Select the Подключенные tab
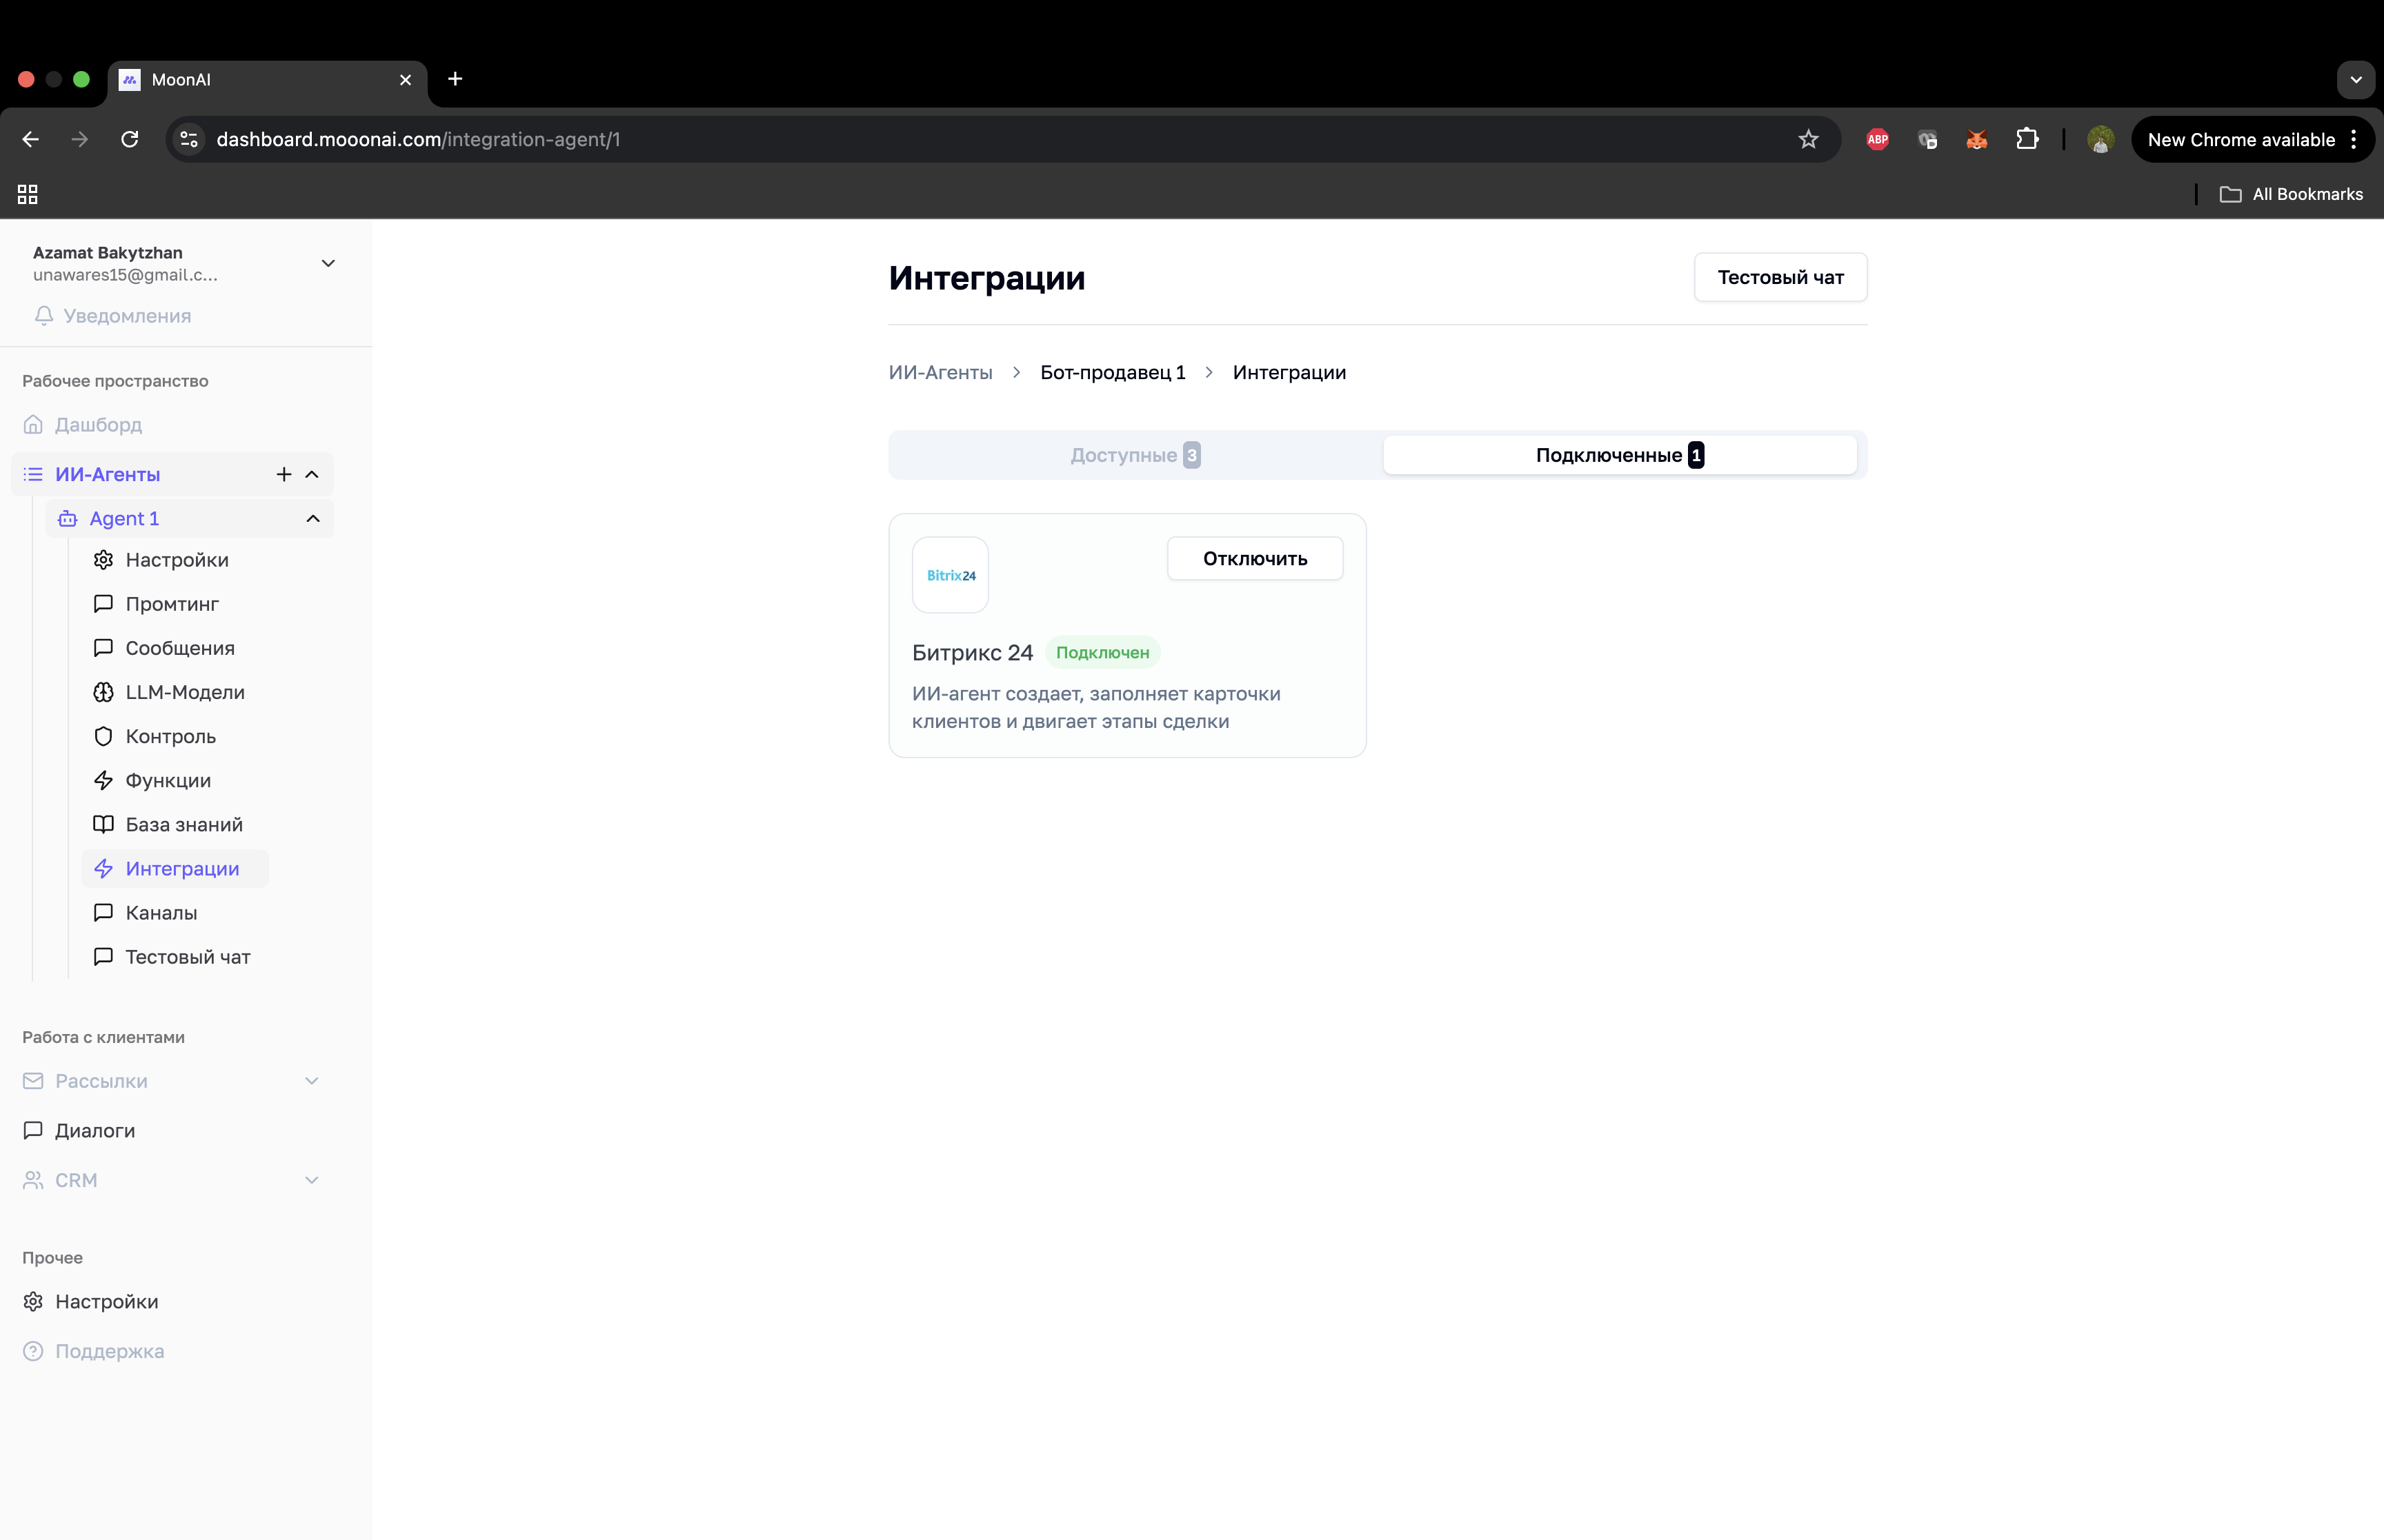 coord(1619,455)
